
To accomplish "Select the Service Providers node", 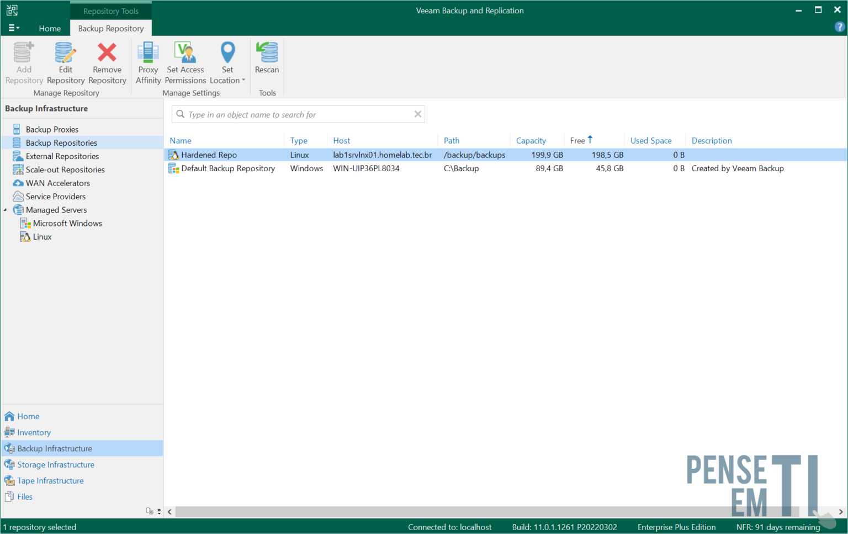I will click(x=54, y=196).
